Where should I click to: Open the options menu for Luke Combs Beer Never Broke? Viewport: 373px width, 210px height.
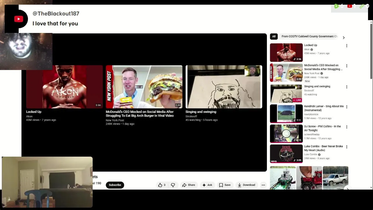pyautogui.click(x=347, y=147)
